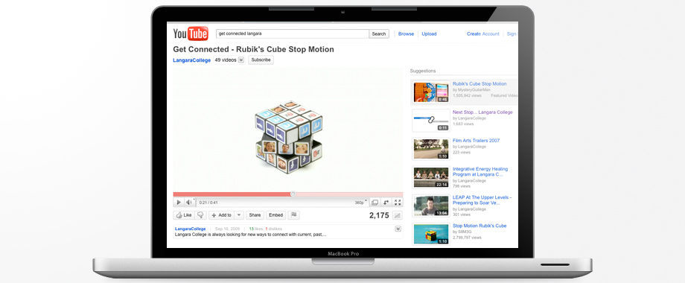Click the Search button
This screenshot has width=685, height=283.
click(x=379, y=34)
